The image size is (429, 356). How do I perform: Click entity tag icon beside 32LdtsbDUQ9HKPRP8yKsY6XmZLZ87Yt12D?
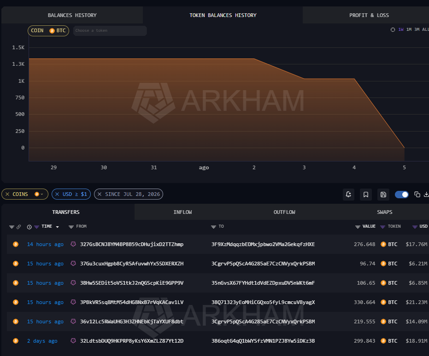click(x=73, y=341)
